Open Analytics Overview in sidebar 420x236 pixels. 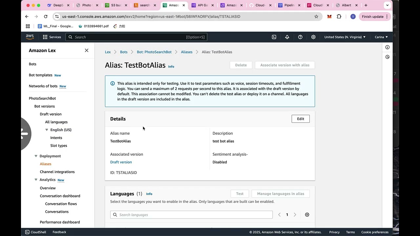pos(48,188)
